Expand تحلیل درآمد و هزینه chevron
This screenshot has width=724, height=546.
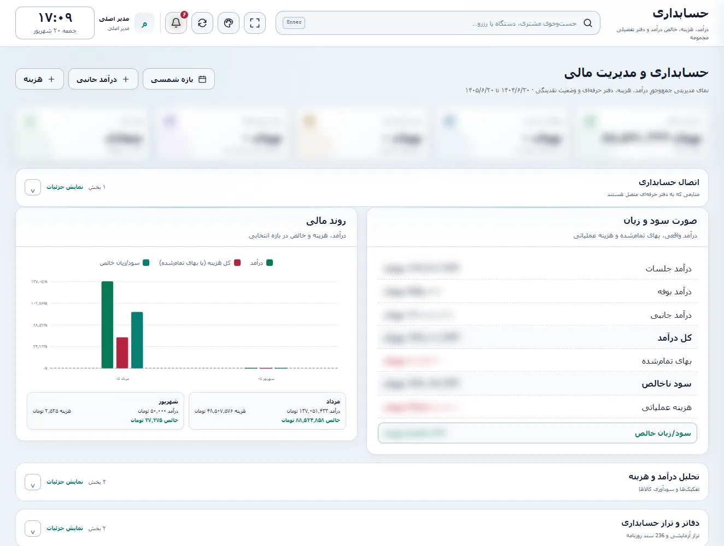pos(33,482)
